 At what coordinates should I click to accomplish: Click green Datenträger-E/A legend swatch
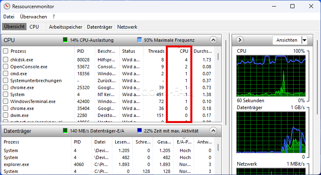coord(65,131)
